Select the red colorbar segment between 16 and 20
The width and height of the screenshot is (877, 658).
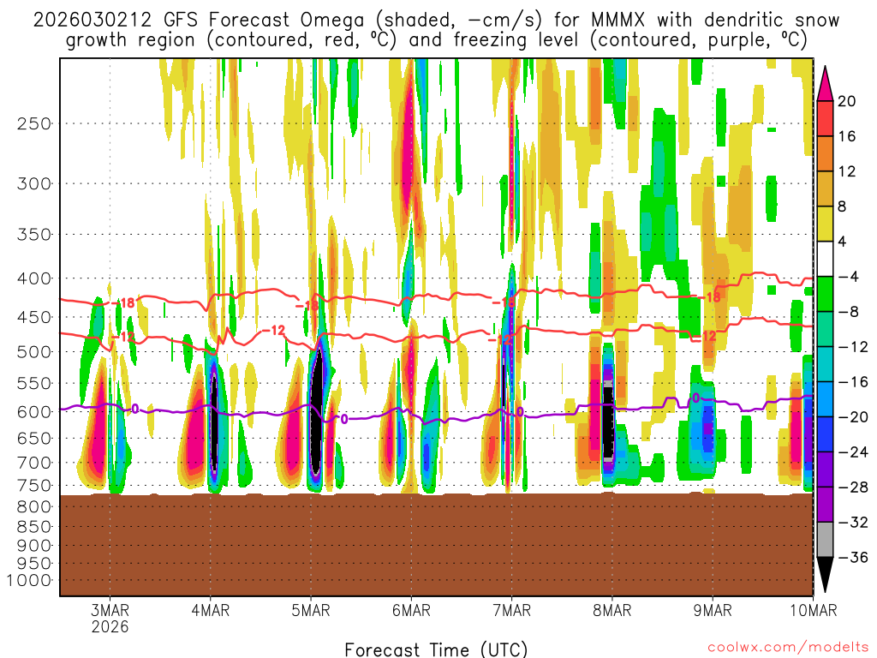[826, 118]
